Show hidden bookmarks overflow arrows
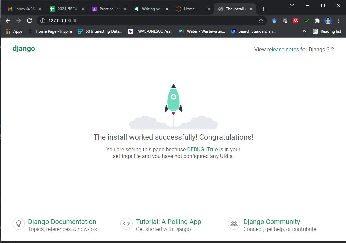 point(304,31)
